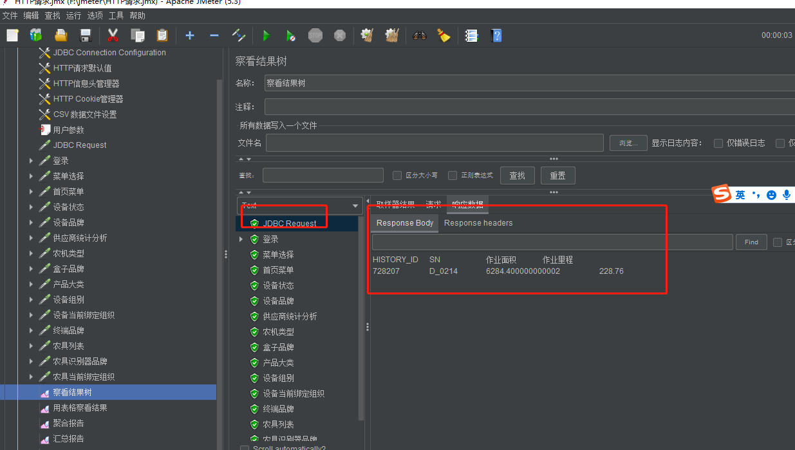This screenshot has width=795, height=450.
Task: Open search with binoculars icon
Action: 420,35
